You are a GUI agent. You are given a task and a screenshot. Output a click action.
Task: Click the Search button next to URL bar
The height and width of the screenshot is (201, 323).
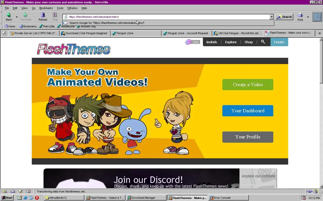point(284,17)
